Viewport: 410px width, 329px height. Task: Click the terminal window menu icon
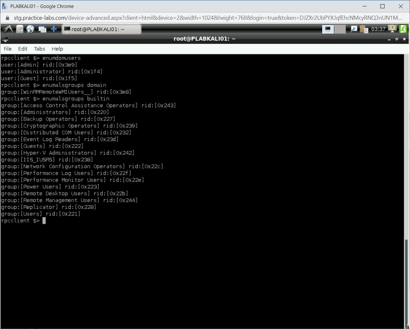5,39
